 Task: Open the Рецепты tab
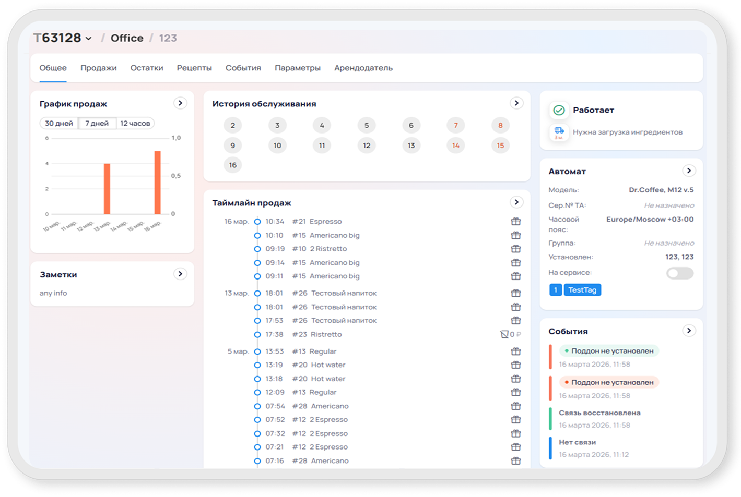point(194,68)
